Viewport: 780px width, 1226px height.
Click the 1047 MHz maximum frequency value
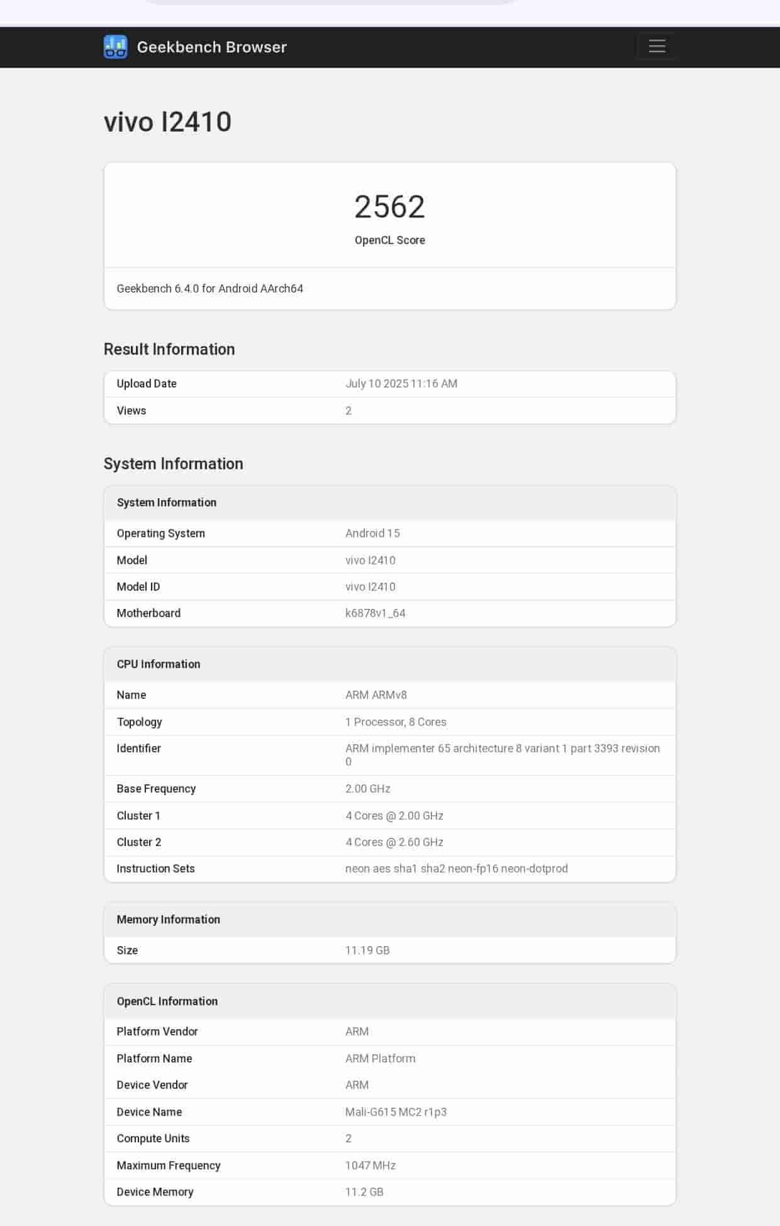pos(370,1166)
